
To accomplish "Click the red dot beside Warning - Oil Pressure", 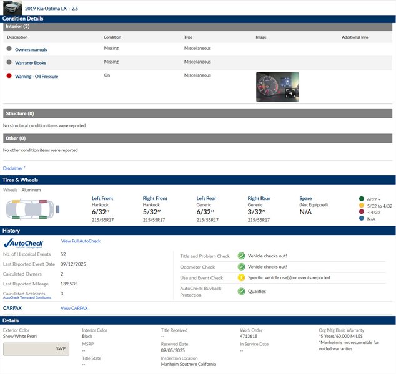I will 9,75.
